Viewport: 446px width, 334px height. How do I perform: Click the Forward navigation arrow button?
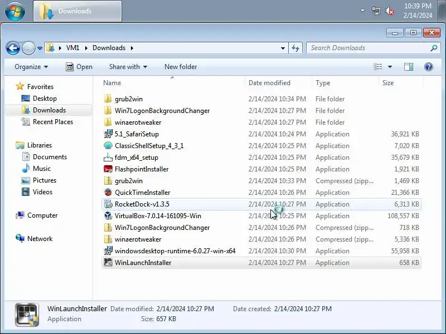tap(28, 48)
